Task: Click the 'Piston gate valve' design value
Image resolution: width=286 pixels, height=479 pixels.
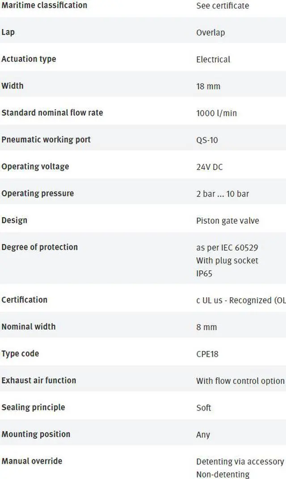Action: click(228, 221)
